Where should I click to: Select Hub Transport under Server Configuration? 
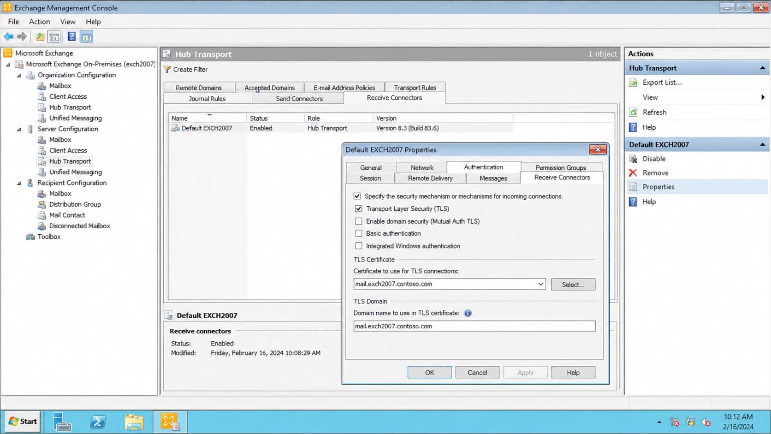(70, 161)
